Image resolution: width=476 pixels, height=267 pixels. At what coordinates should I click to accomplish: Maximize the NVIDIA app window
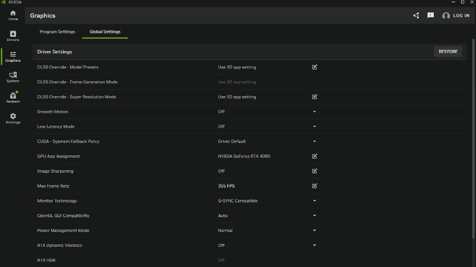click(x=463, y=2)
